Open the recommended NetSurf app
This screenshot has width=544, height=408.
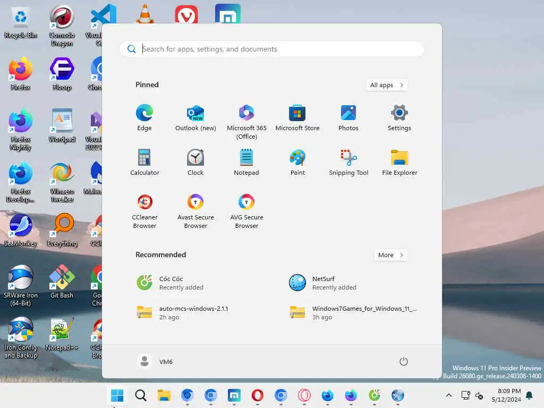pyautogui.click(x=322, y=283)
